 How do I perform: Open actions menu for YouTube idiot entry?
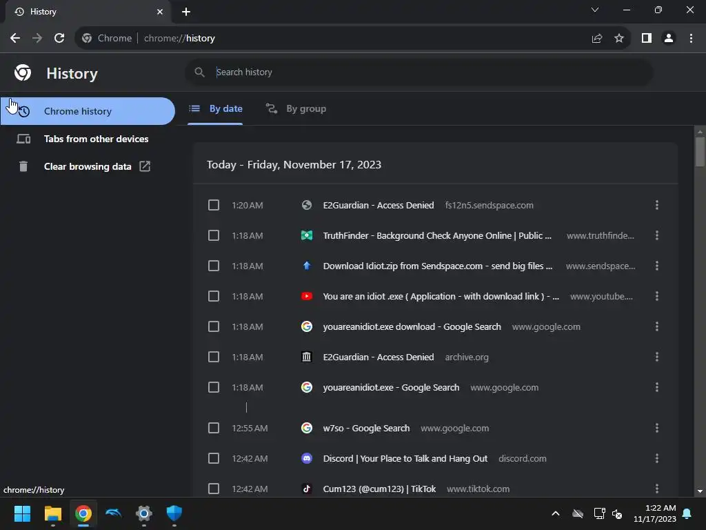pos(657,296)
